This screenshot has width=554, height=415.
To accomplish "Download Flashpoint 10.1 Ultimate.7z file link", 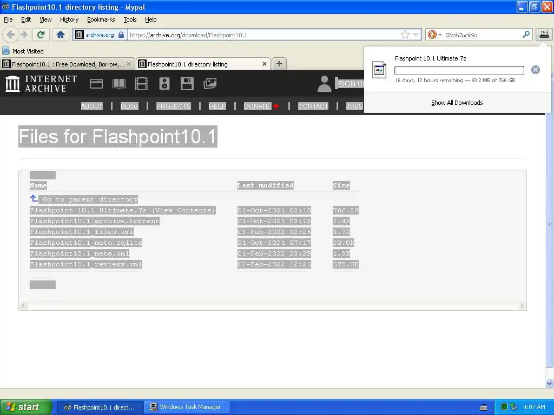I will [88, 210].
